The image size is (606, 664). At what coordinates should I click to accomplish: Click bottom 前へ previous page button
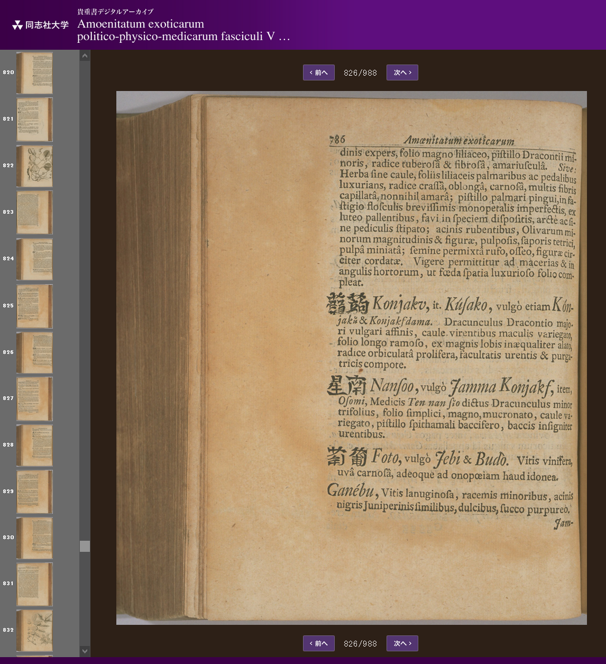318,643
